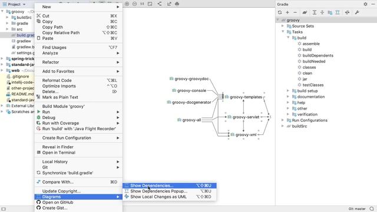Image resolution: width=377 pixels, height=212 pixels.
Task: Print the diagram using printer icon
Action: 177,4
